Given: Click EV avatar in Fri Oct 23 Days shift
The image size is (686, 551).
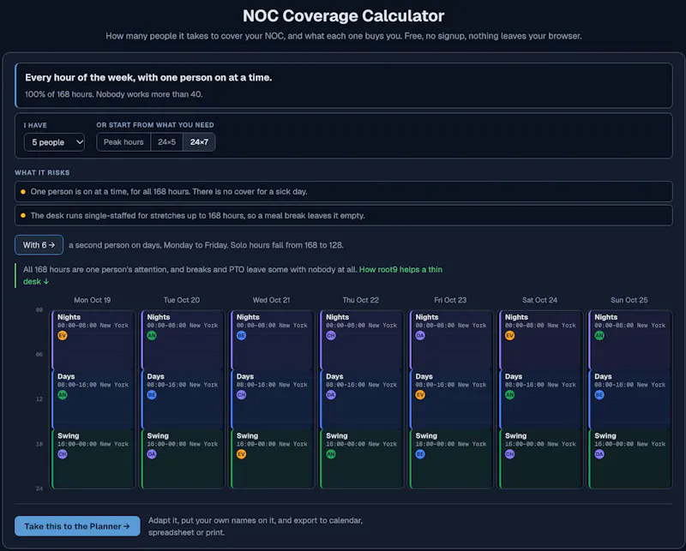Looking at the screenshot, I should tap(420, 395).
